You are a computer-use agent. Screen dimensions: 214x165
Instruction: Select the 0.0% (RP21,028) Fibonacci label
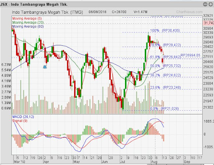(164, 108)
